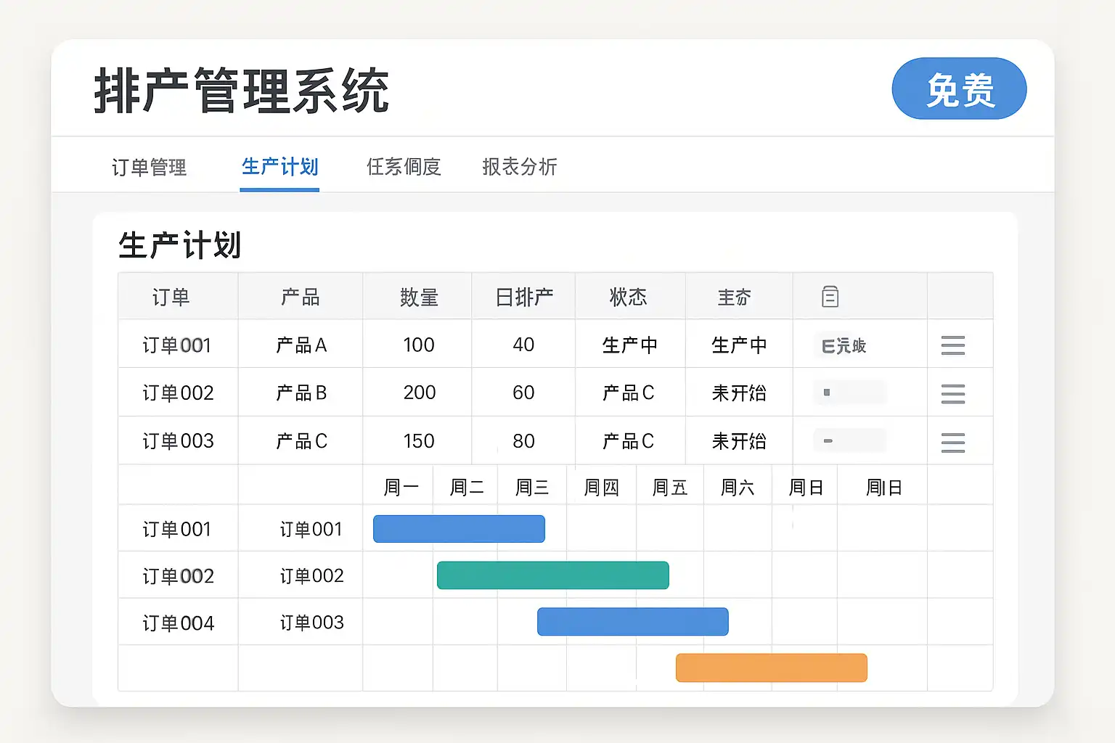Click the document icon in the table header

[830, 297]
